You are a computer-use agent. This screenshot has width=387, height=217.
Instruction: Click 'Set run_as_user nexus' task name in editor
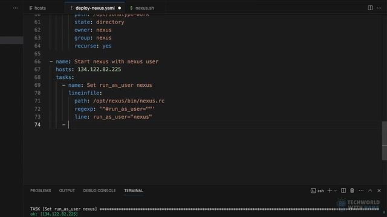119,85
